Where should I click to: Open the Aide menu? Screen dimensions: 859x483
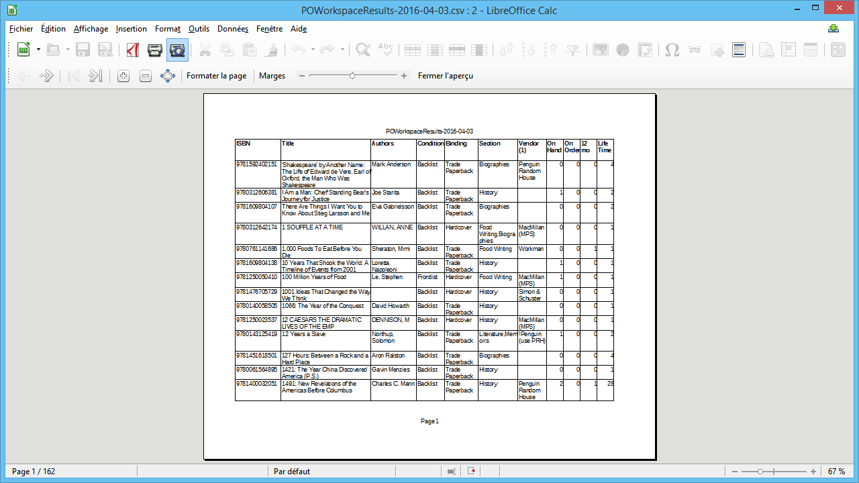pos(299,29)
